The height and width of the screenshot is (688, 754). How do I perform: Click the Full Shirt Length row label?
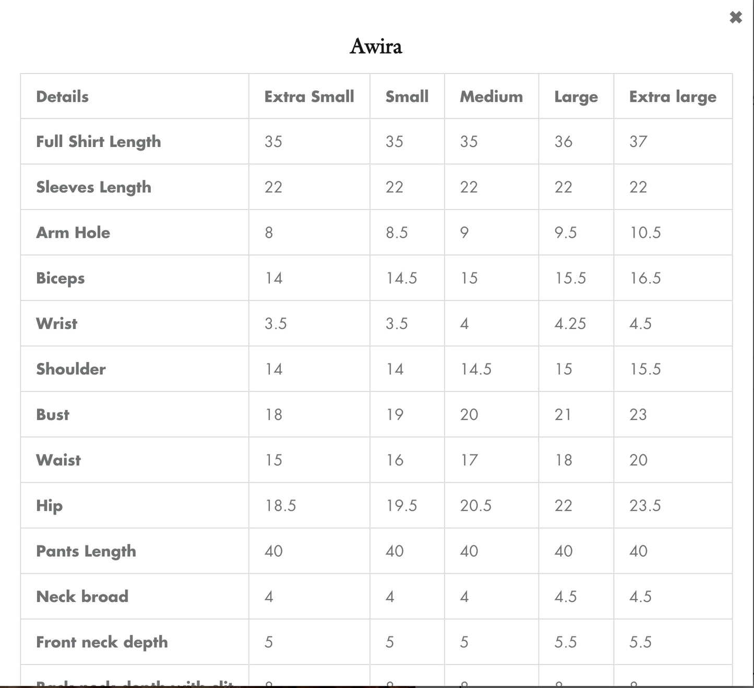pyautogui.click(x=99, y=142)
